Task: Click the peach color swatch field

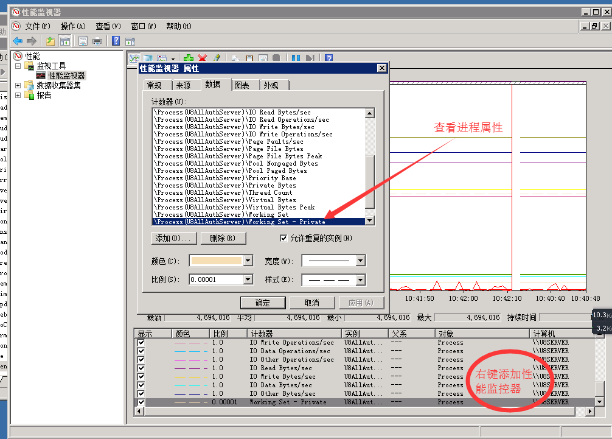Action: click(x=216, y=261)
